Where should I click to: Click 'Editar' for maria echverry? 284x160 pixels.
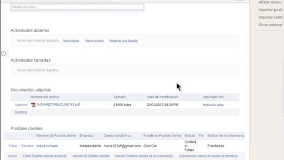[x=13, y=146]
